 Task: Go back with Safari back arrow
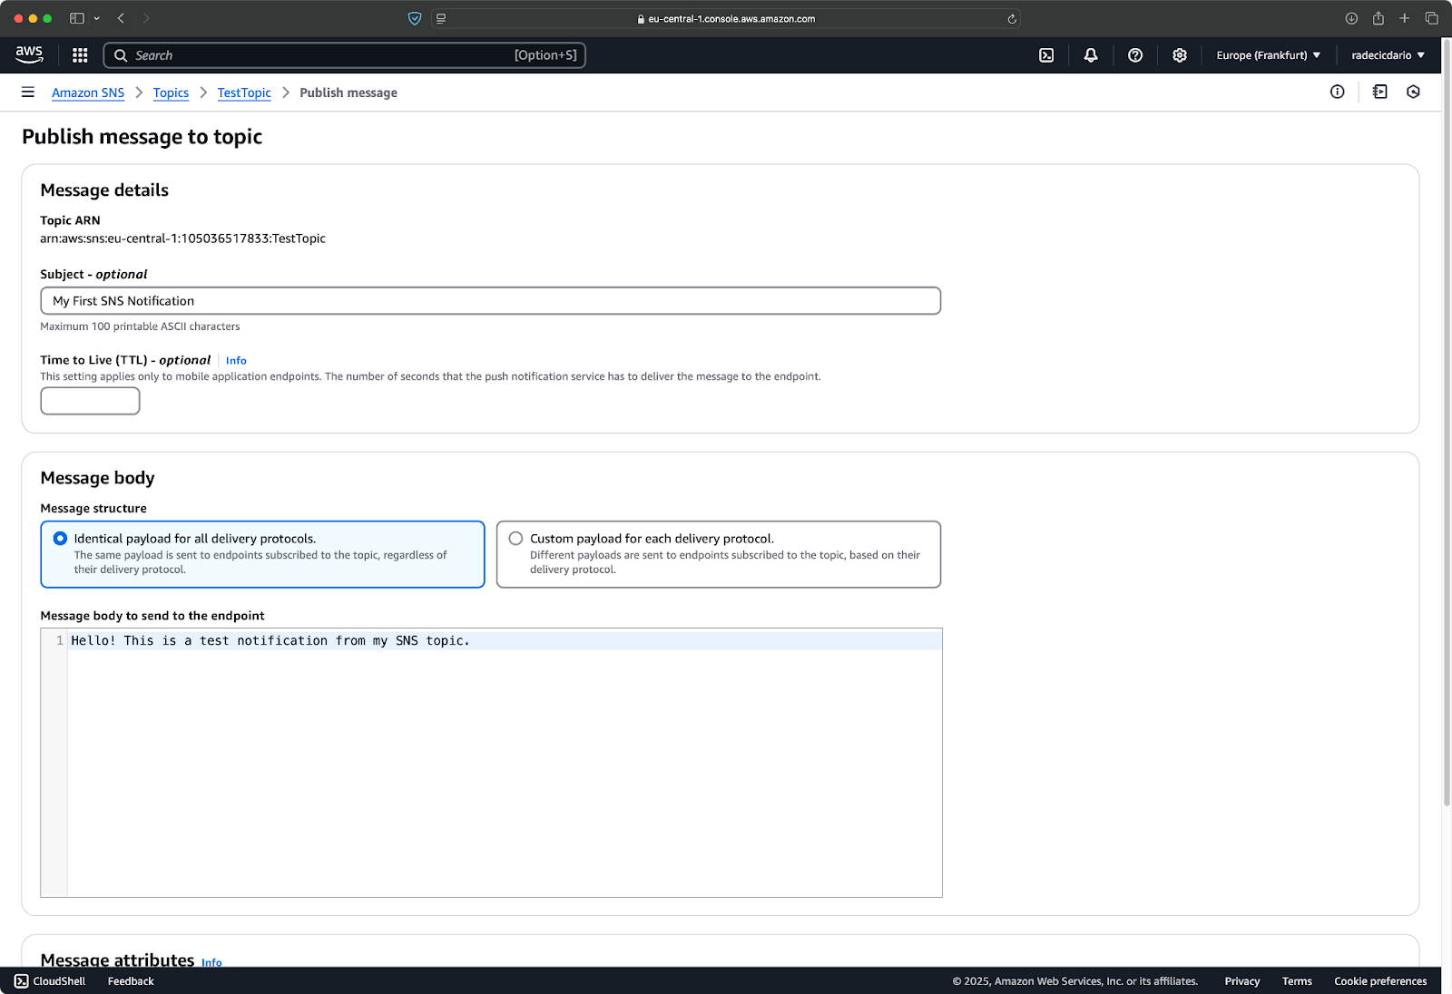coord(121,18)
